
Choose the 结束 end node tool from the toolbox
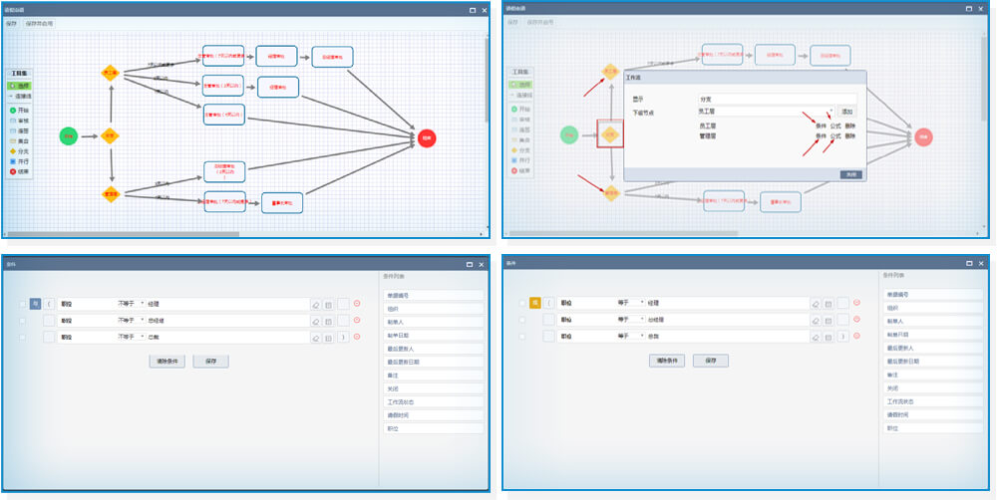coord(20,171)
